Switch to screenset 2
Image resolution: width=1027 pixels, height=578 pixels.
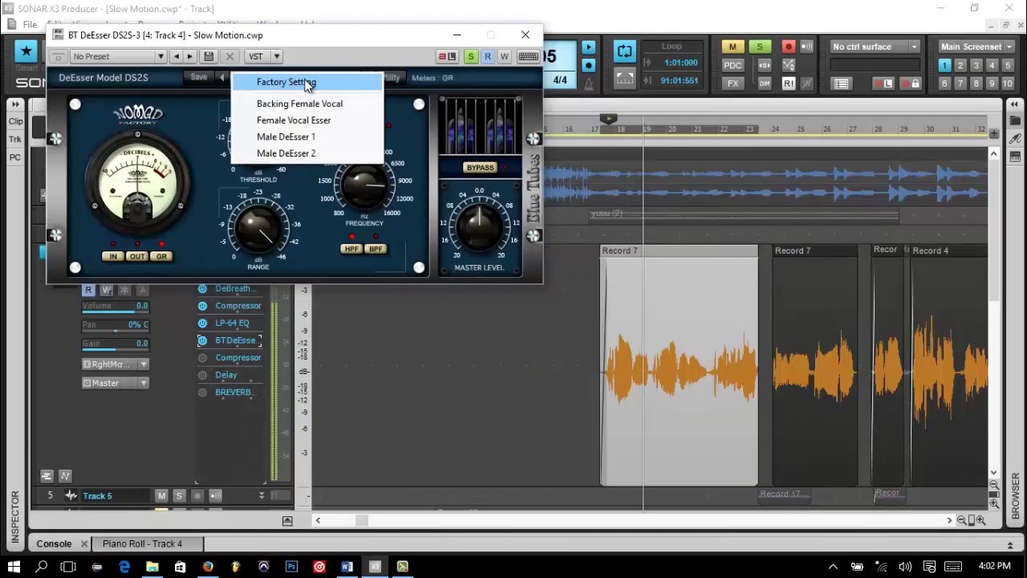point(960,66)
